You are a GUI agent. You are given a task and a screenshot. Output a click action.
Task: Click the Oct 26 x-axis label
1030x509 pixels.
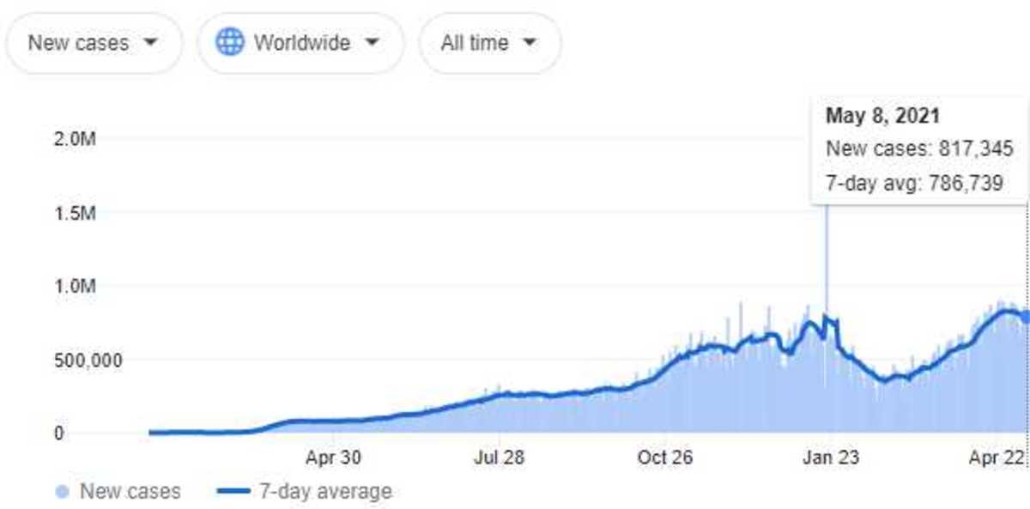coord(665,457)
